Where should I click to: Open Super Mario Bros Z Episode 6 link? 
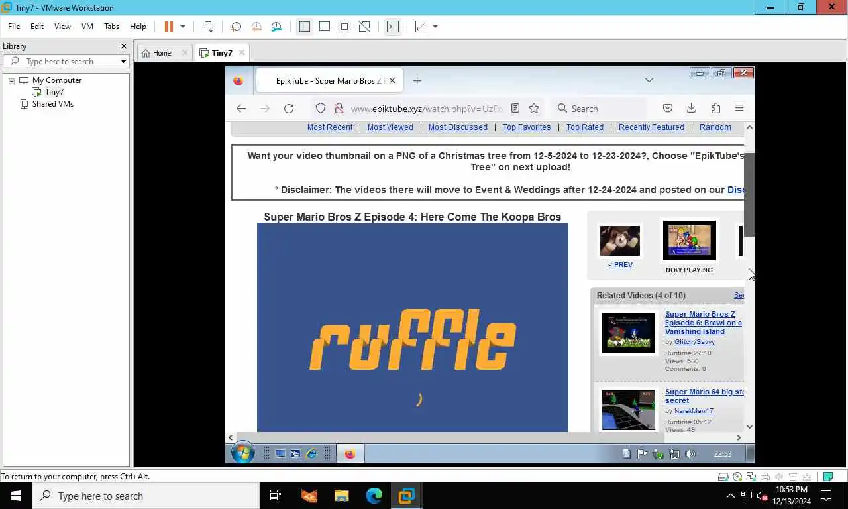click(x=704, y=323)
